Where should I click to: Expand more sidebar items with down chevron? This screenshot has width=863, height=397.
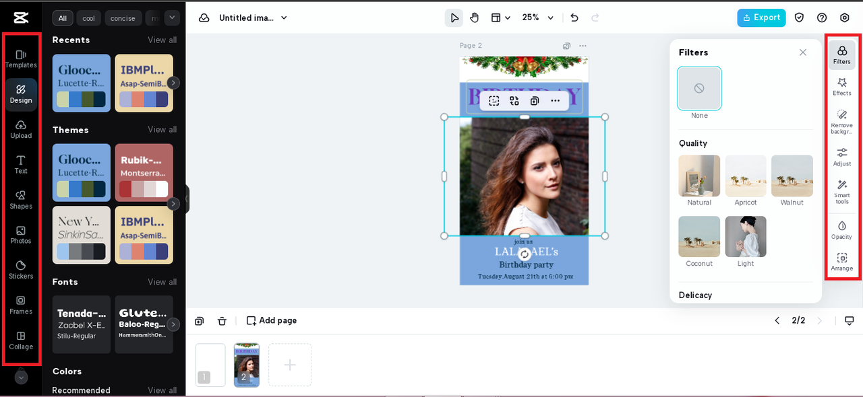tap(21, 377)
